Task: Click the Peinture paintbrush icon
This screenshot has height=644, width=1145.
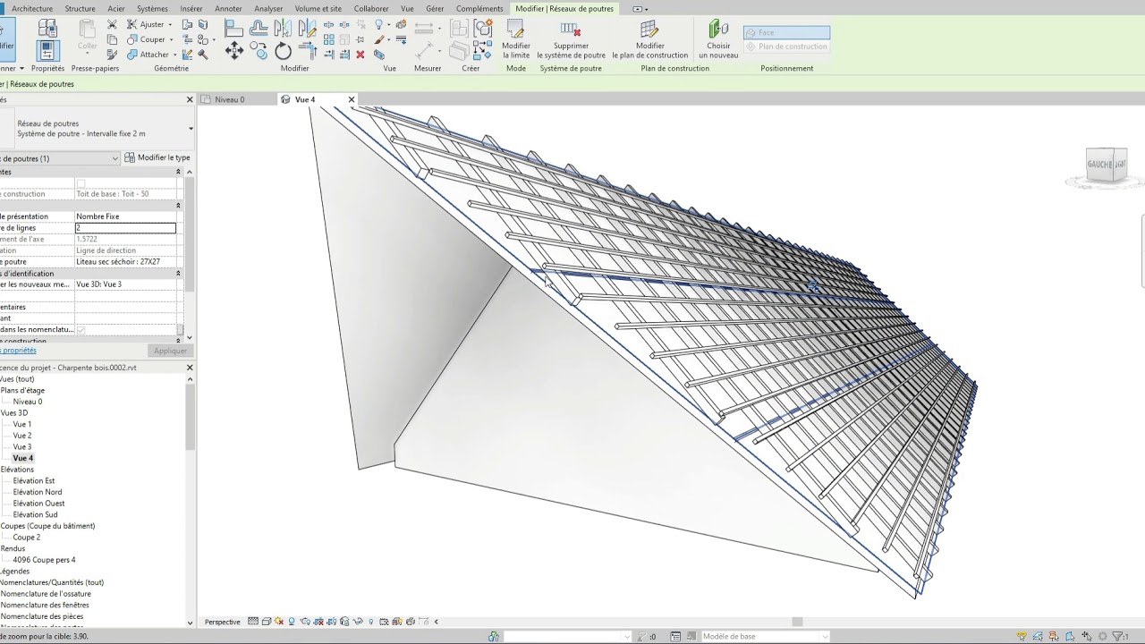Action: click(380, 39)
